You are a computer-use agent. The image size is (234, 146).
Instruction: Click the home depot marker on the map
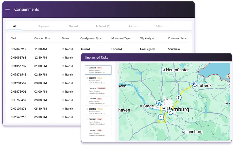[159, 103]
